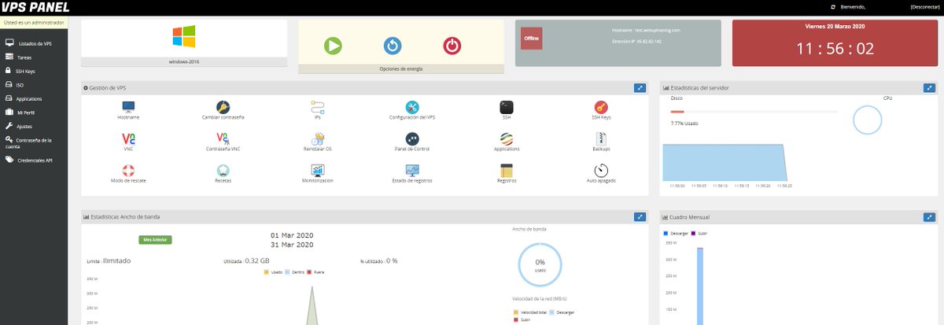944x325 pixels.
Task: Activate Modo de rescate lifebuoy icon
Action: 128,170
